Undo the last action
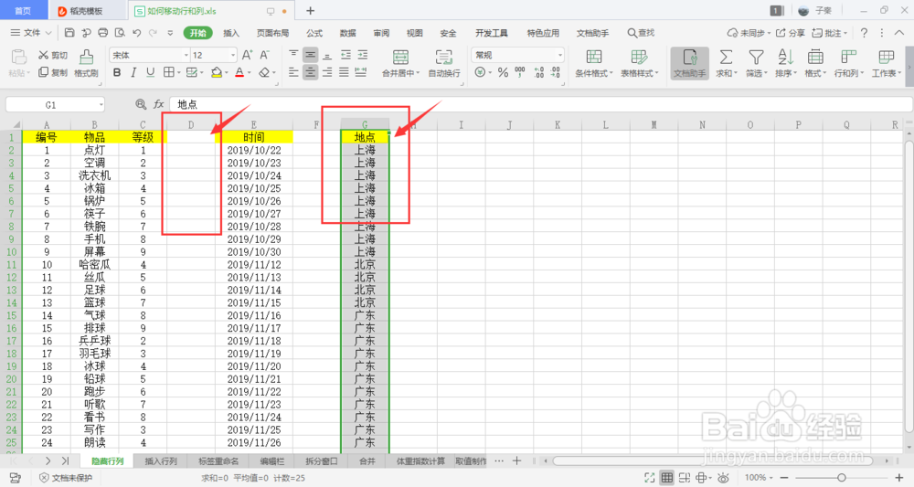This screenshot has height=487, width=914. tap(136, 33)
